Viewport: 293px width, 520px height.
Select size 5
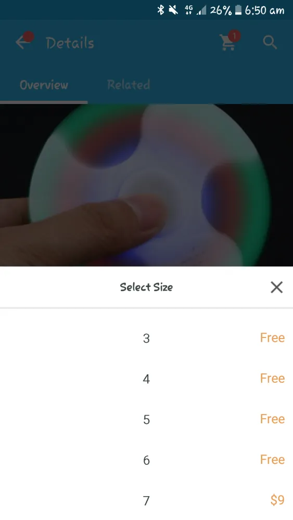pos(146,420)
